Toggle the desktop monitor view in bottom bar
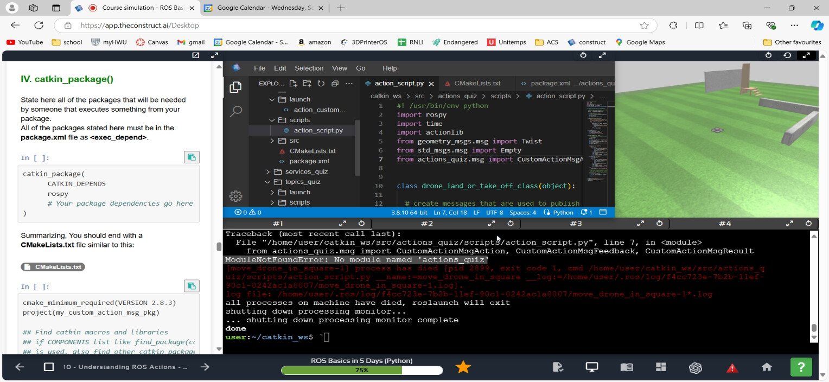 coord(592,367)
